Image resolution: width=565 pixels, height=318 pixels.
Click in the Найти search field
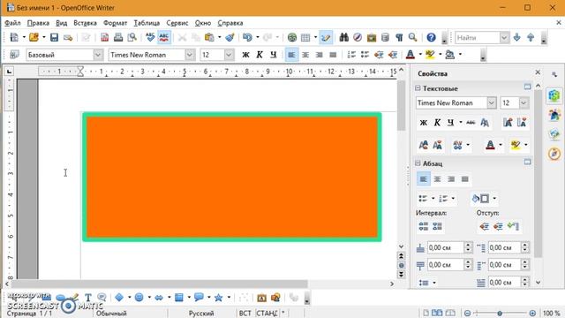pos(478,37)
